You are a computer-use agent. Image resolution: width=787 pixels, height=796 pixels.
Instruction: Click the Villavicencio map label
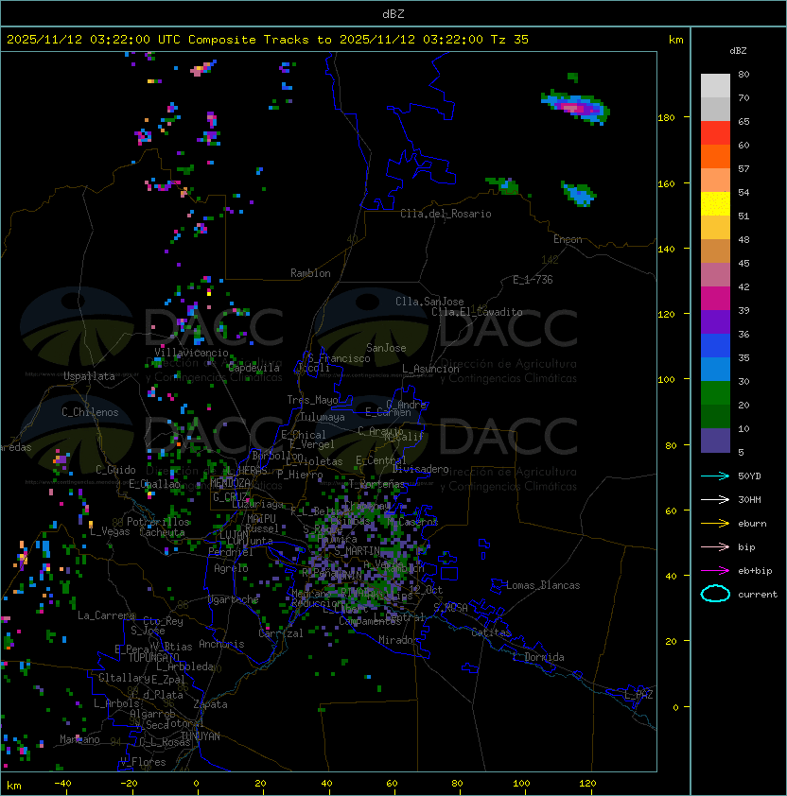click(191, 353)
